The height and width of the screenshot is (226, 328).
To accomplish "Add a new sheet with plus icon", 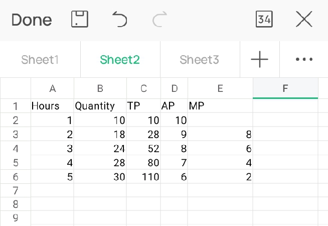I will point(260,59).
